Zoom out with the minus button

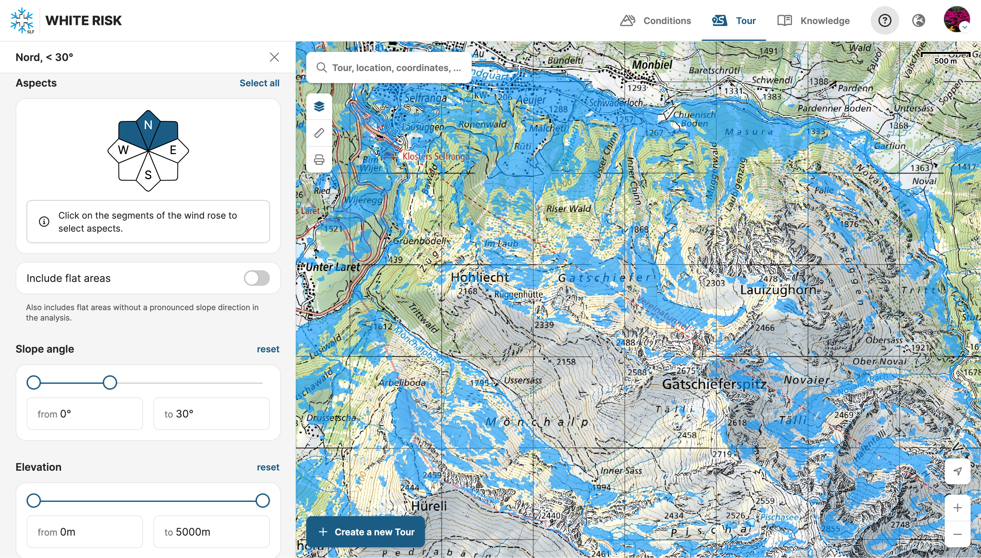coord(957,534)
